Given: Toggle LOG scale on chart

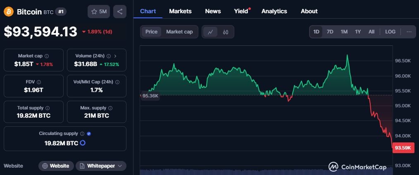Looking at the screenshot, I should click(390, 32).
